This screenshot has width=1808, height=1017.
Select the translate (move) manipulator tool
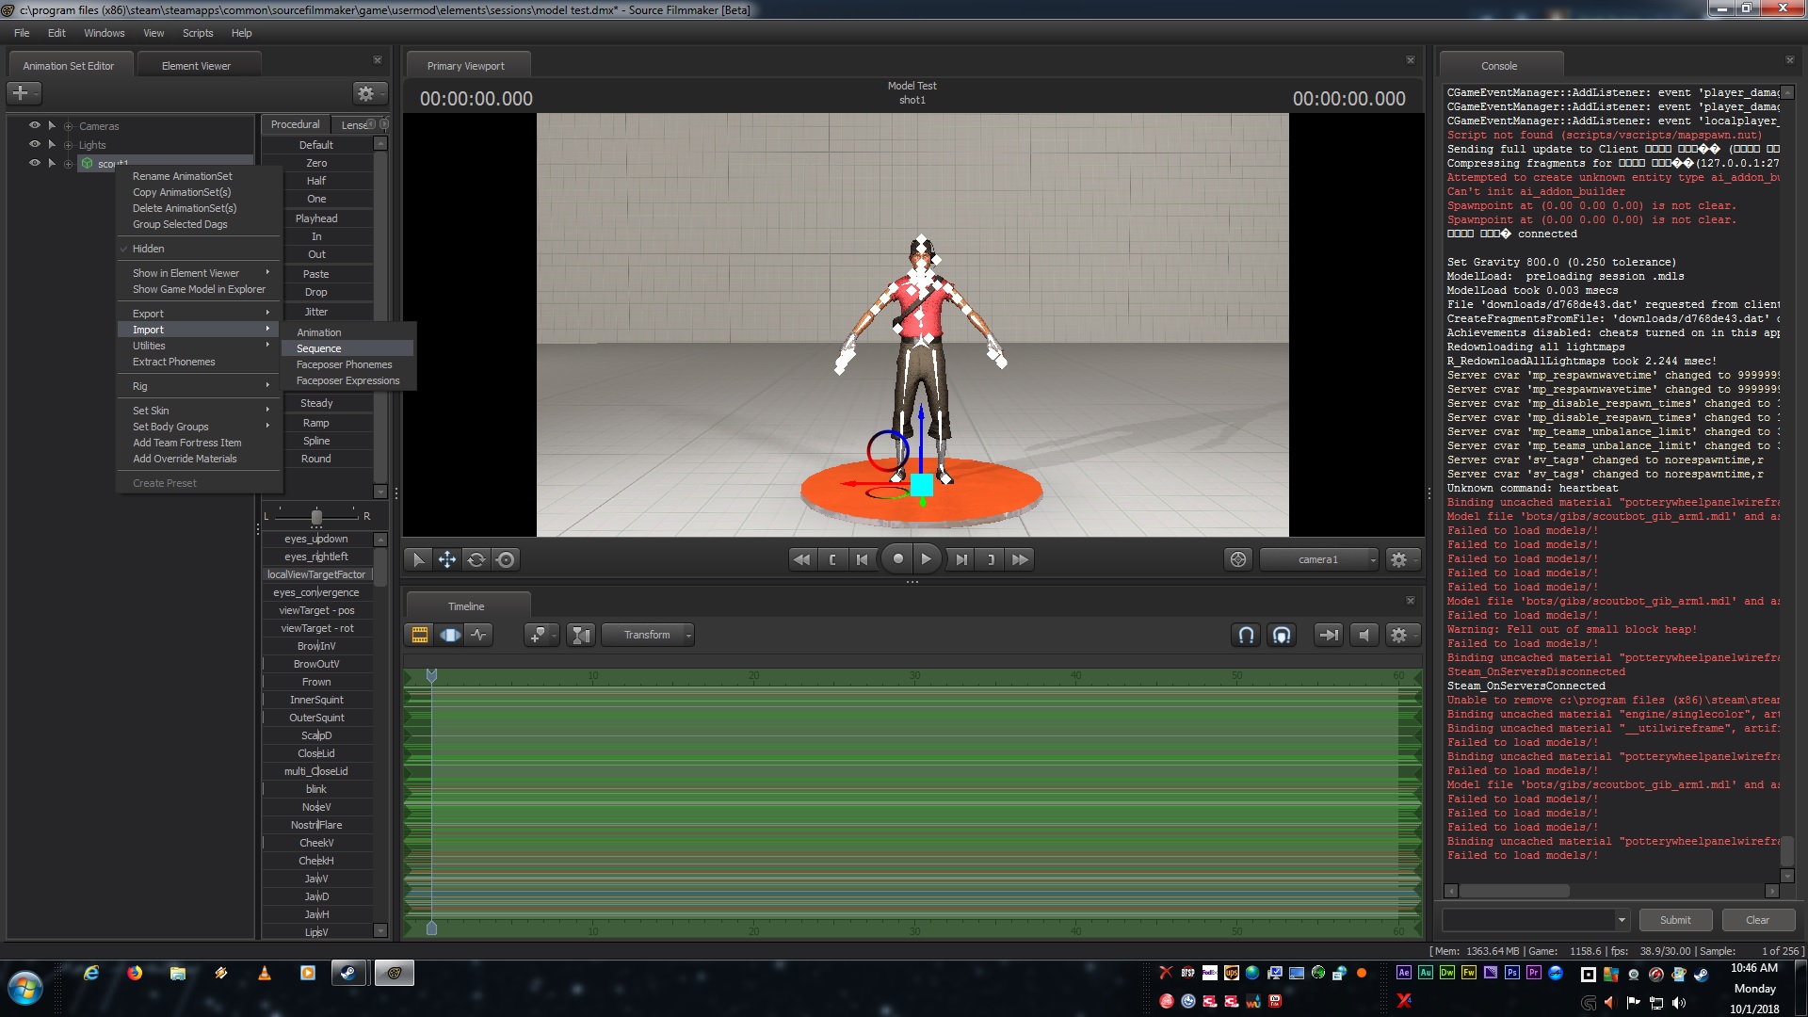point(447,559)
